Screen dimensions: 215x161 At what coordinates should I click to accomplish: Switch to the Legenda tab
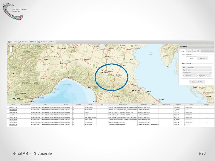196,51
